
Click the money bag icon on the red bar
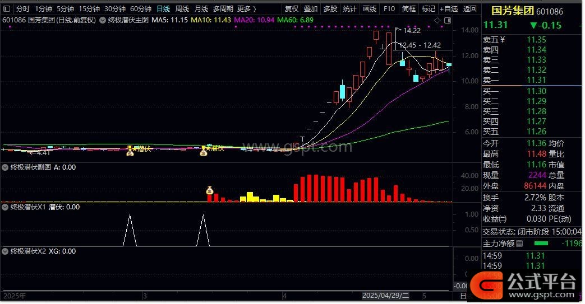[210, 190]
